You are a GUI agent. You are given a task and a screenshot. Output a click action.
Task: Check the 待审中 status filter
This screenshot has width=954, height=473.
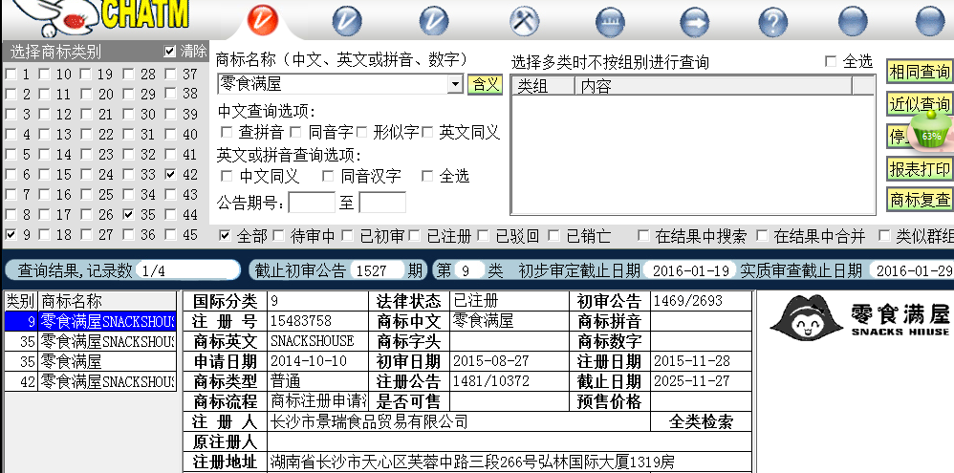click(x=279, y=235)
